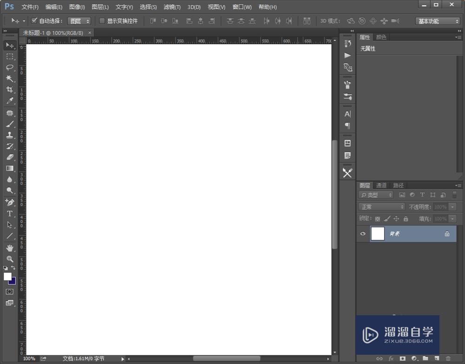This screenshot has height=364, width=465.
Task: Select the Hand tool
Action: tap(9, 248)
